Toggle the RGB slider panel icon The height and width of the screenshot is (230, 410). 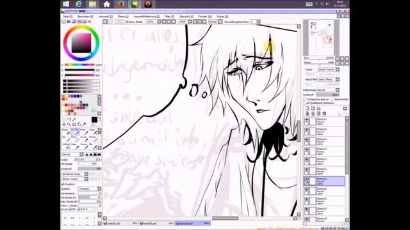pyautogui.click(x=69, y=22)
